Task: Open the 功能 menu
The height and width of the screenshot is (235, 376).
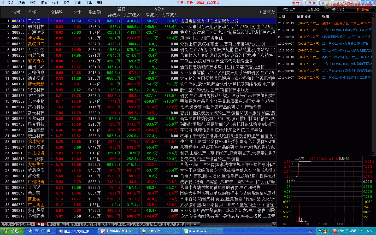Action: tap(22, 3)
